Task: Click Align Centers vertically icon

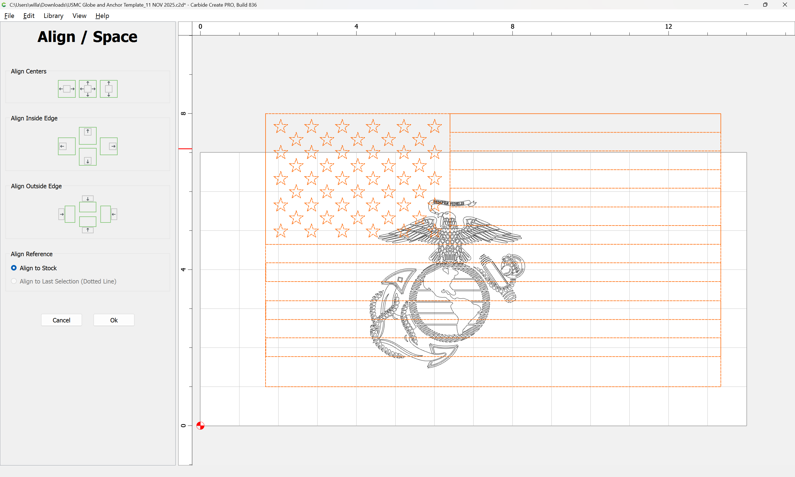Action: [108, 89]
